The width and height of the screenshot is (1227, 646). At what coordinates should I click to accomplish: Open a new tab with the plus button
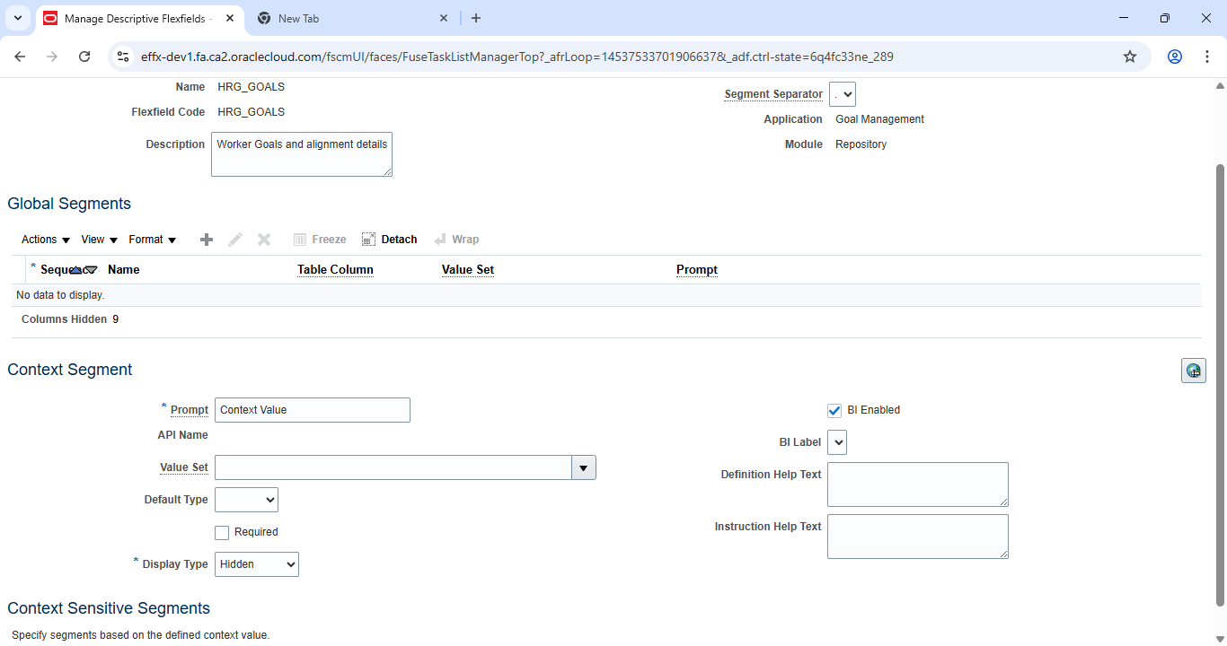click(x=476, y=18)
